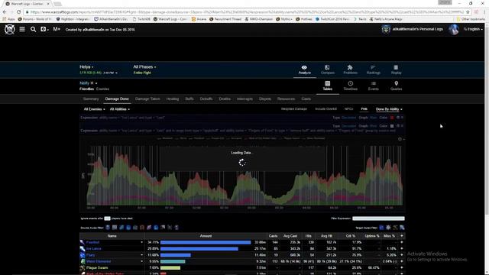Viewport: 489px width, 275px height.
Task: Select the Tables view icon
Action: pos(328,83)
